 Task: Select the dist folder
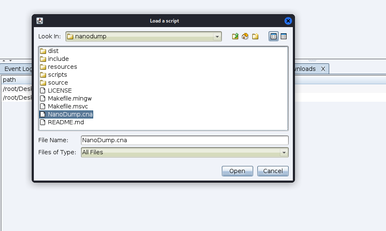[x=53, y=51]
